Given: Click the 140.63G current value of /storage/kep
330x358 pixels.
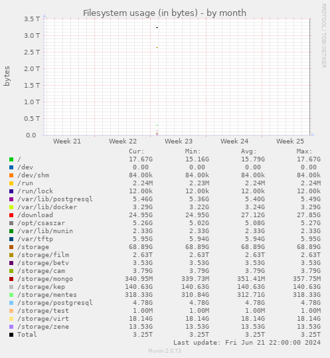Looking at the screenshot, I should 139,287.
